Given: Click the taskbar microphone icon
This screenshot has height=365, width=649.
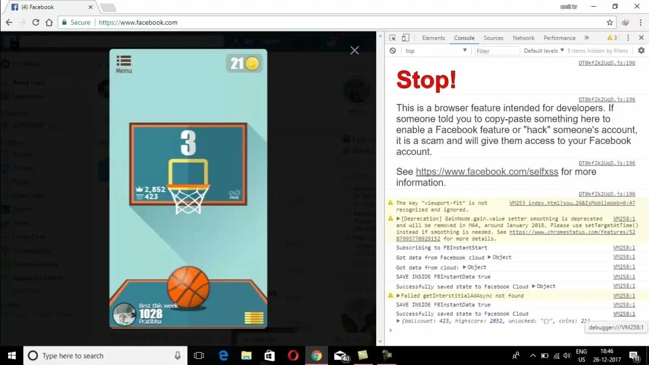Looking at the screenshot, I should [x=177, y=355].
